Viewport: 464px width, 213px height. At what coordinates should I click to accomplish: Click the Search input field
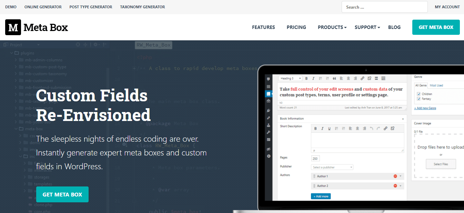point(384,7)
